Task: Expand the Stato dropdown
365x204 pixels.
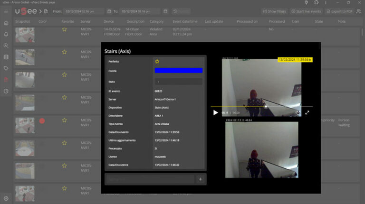Action: coord(178,82)
